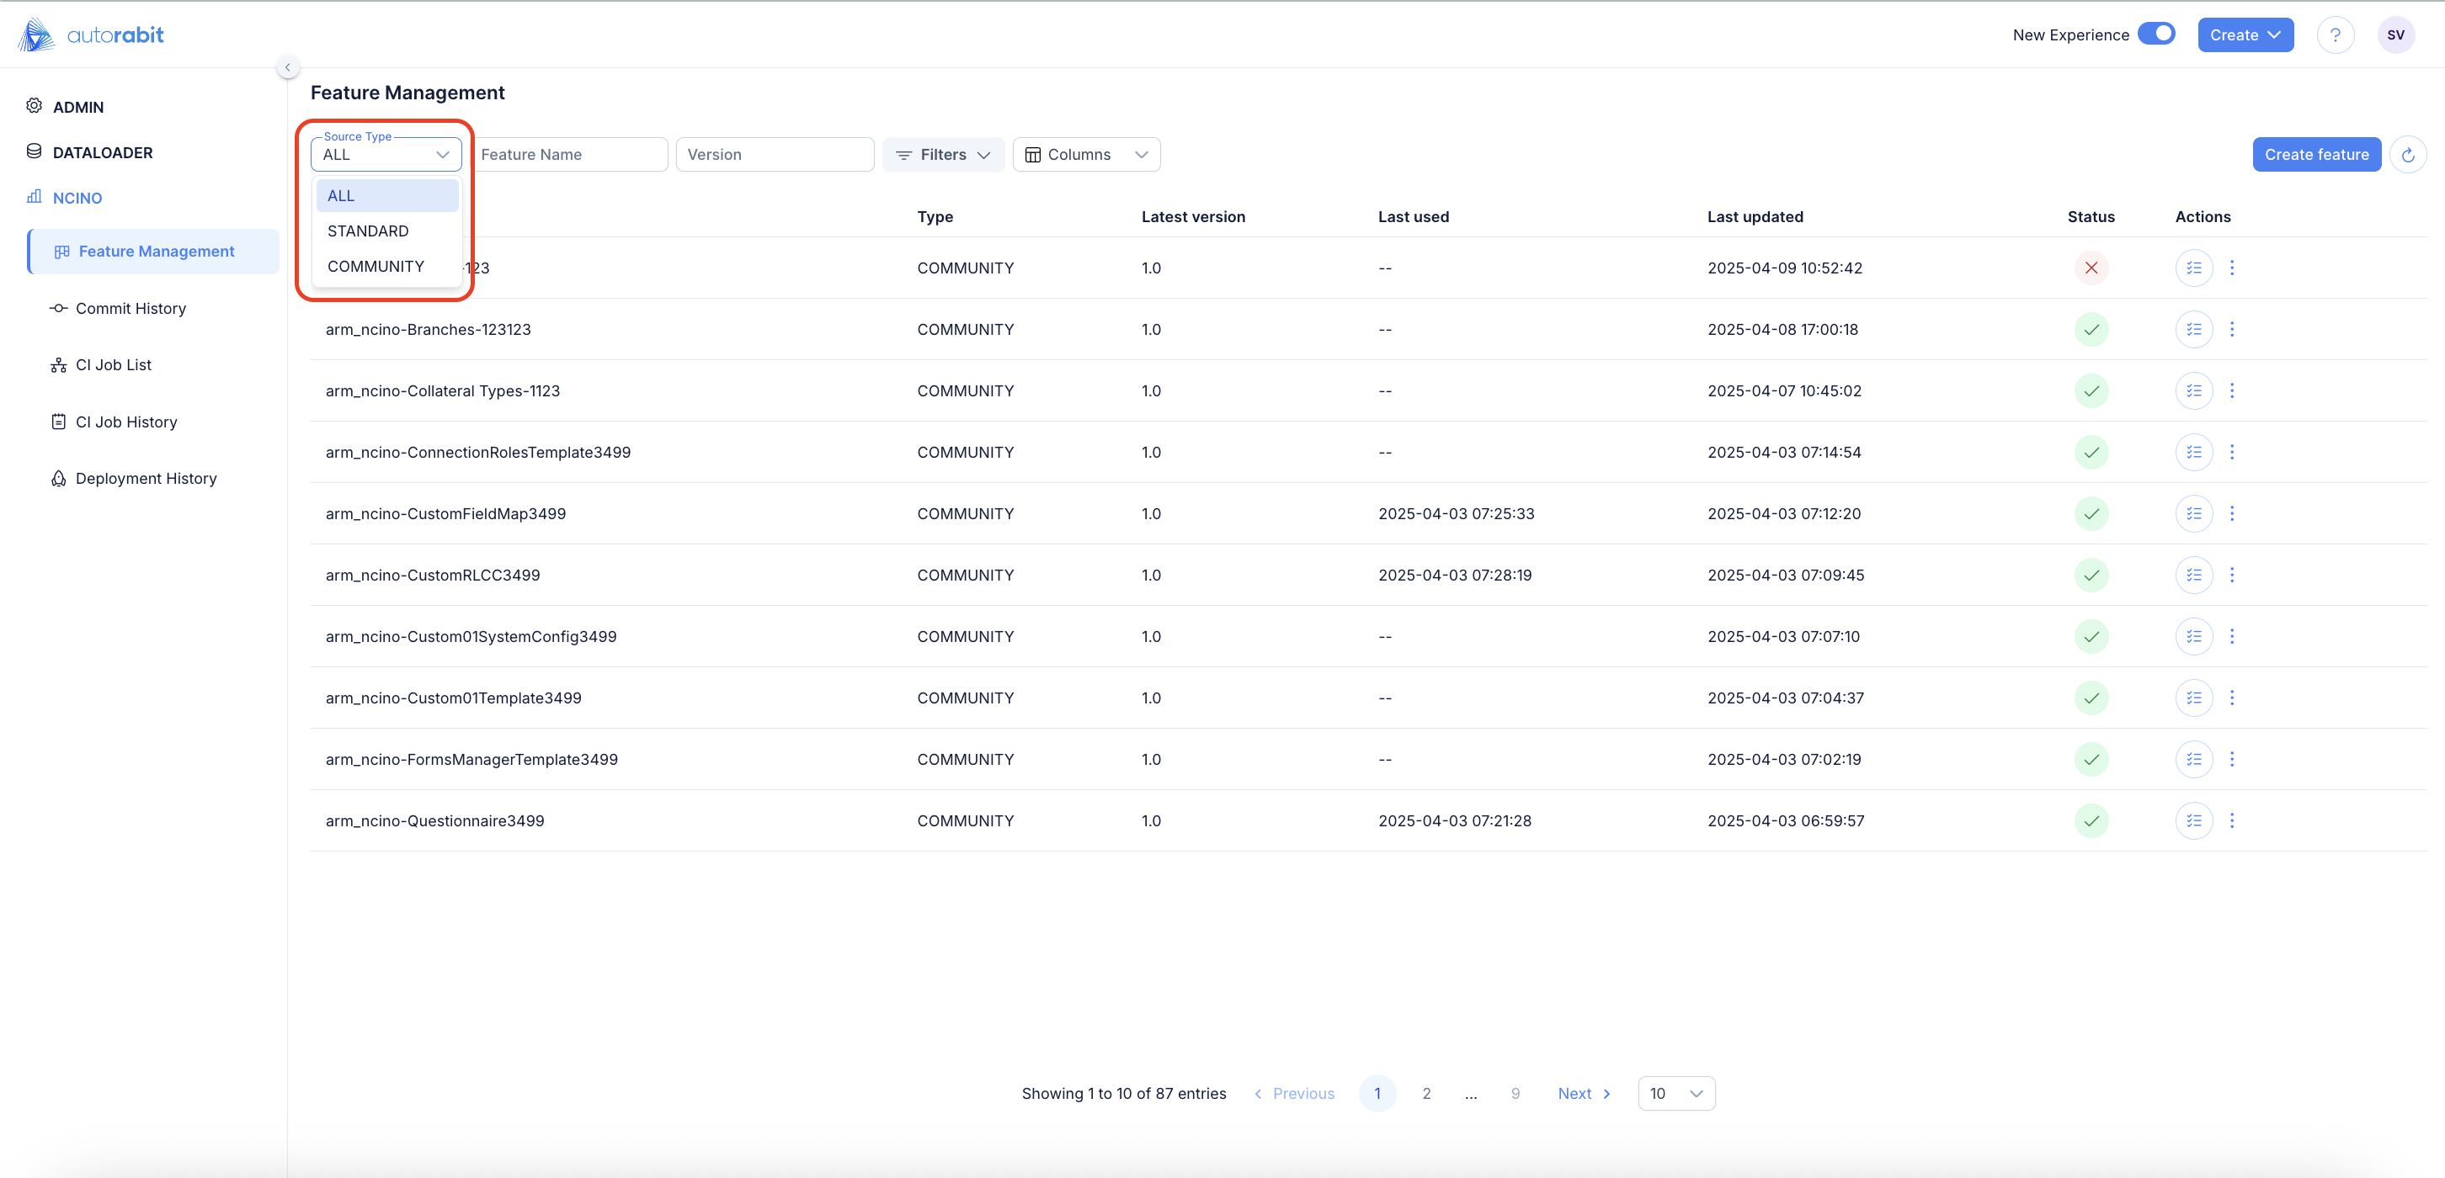Open Commit History in the sidebar
The image size is (2445, 1178).
click(x=130, y=308)
